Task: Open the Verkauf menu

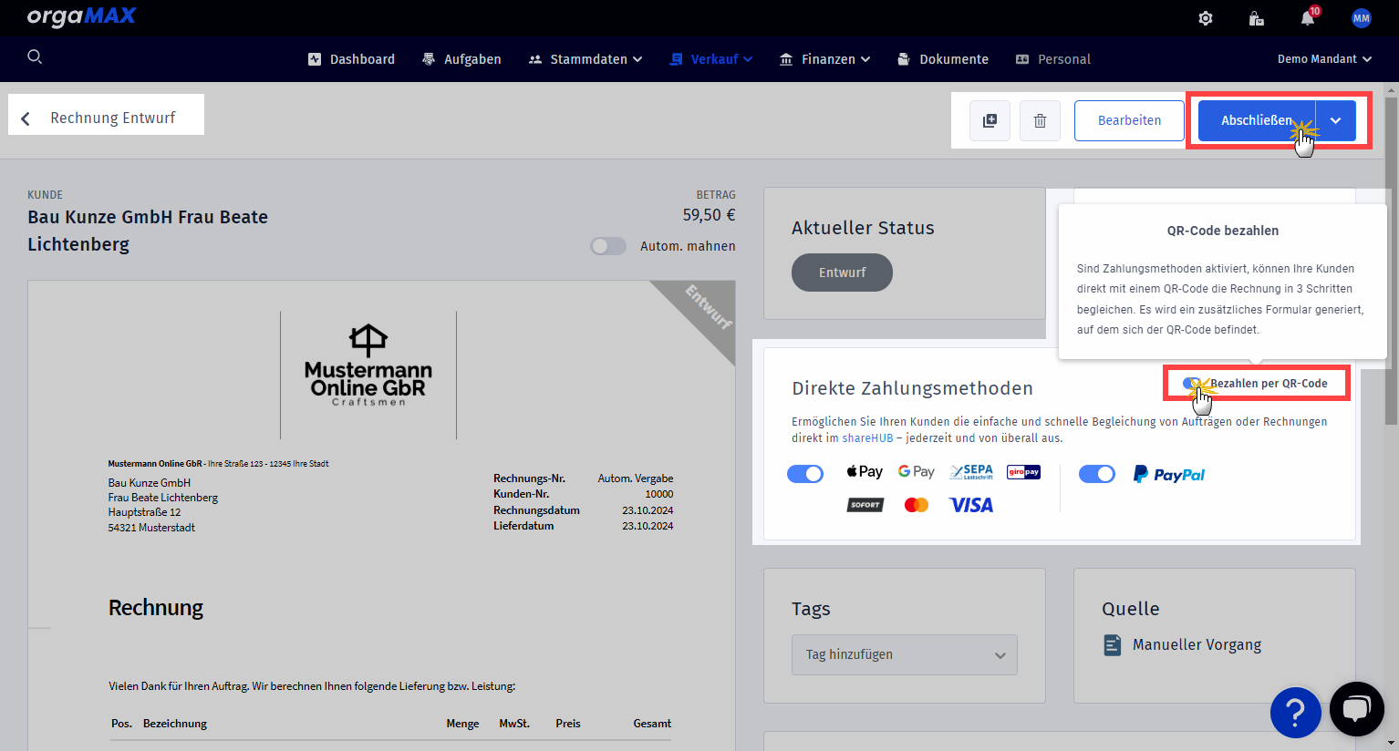Action: (711, 59)
